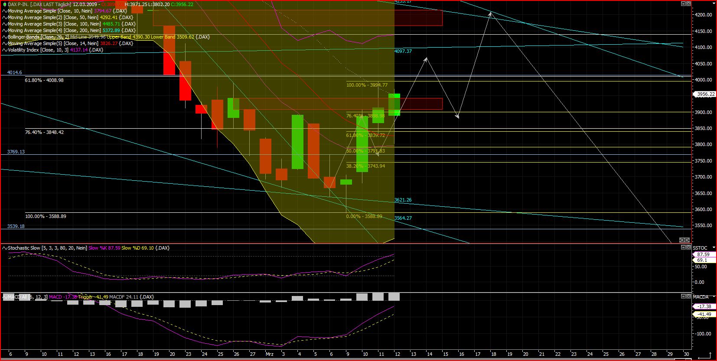
Task: Click the 50.00% - 3791.83 retracement label
Action: [365, 151]
